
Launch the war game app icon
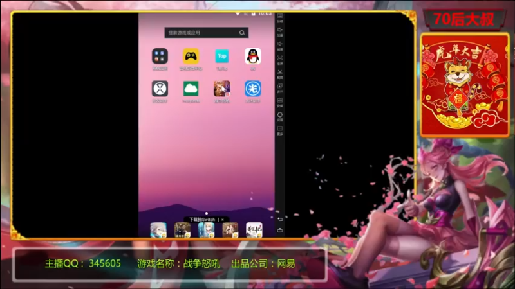222,89
